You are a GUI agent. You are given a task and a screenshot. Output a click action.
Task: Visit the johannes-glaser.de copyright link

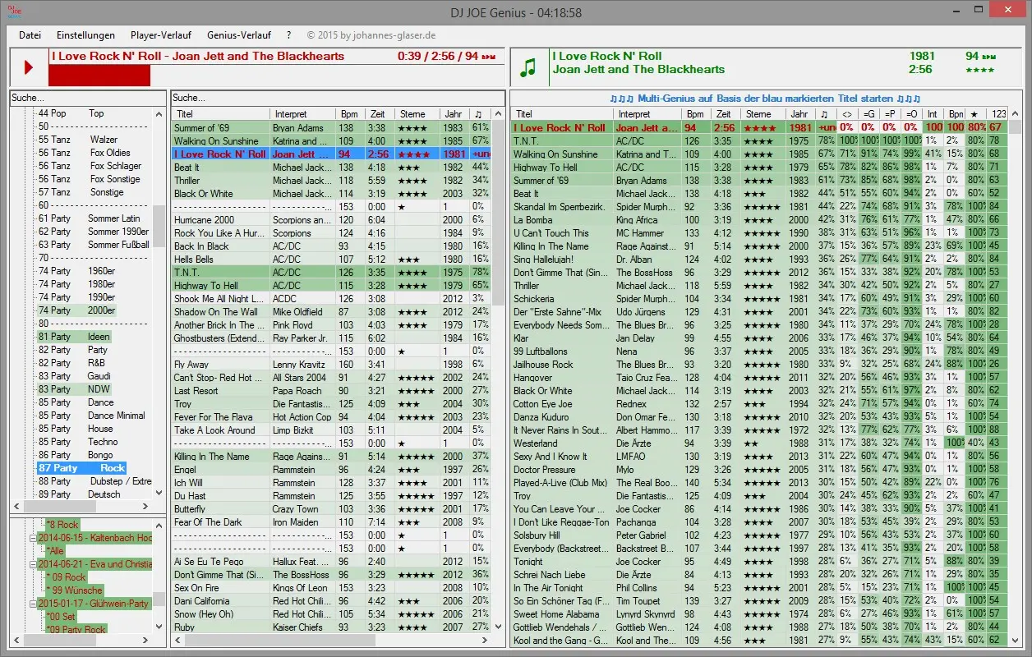click(x=371, y=35)
